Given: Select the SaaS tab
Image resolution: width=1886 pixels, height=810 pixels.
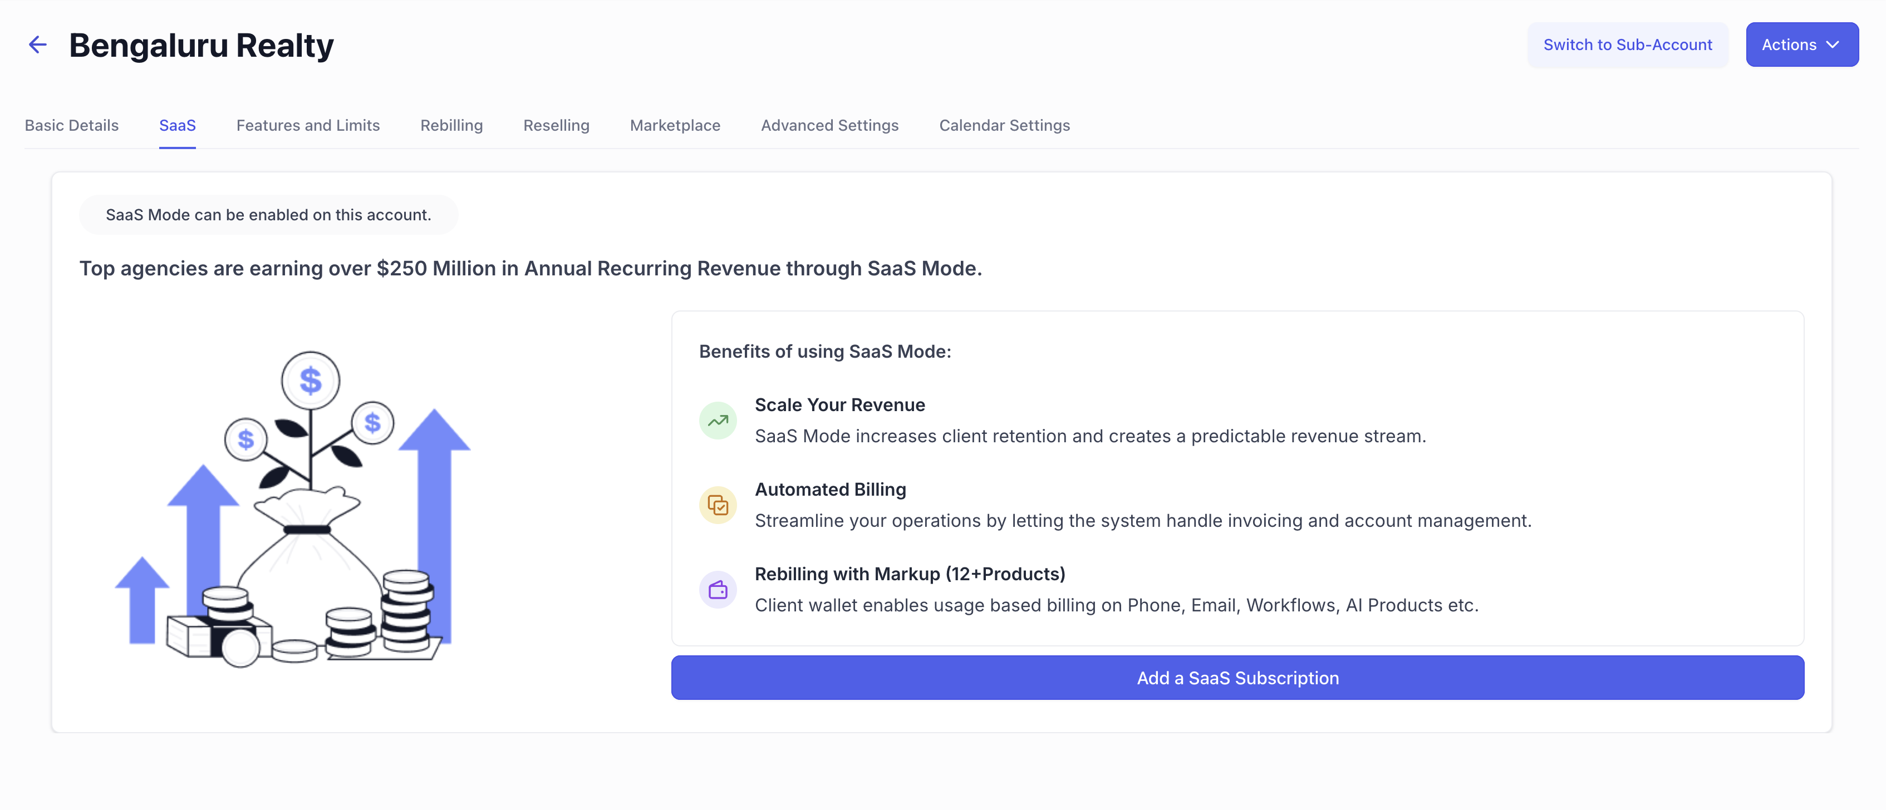Looking at the screenshot, I should pyautogui.click(x=177, y=125).
